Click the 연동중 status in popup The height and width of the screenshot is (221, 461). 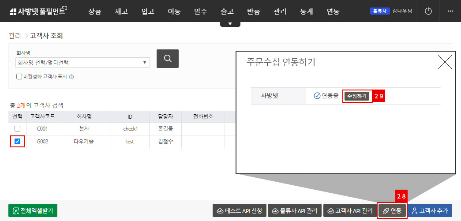[326, 96]
